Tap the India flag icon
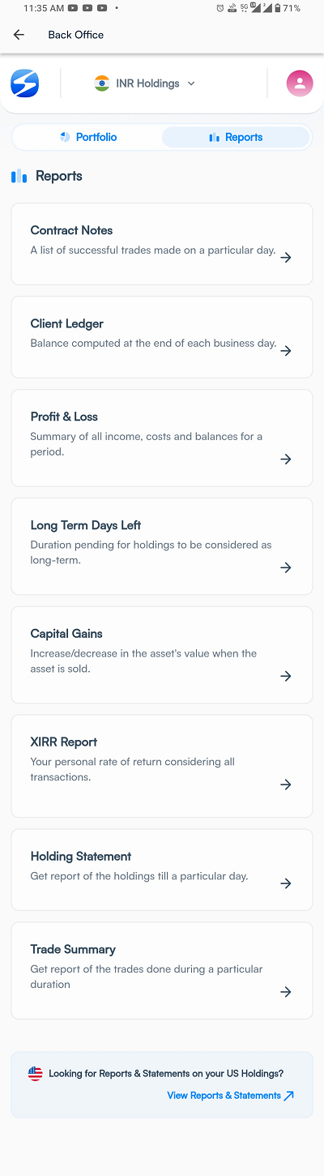The height and width of the screenshot is (1176, 324). (x=101, y=83)
